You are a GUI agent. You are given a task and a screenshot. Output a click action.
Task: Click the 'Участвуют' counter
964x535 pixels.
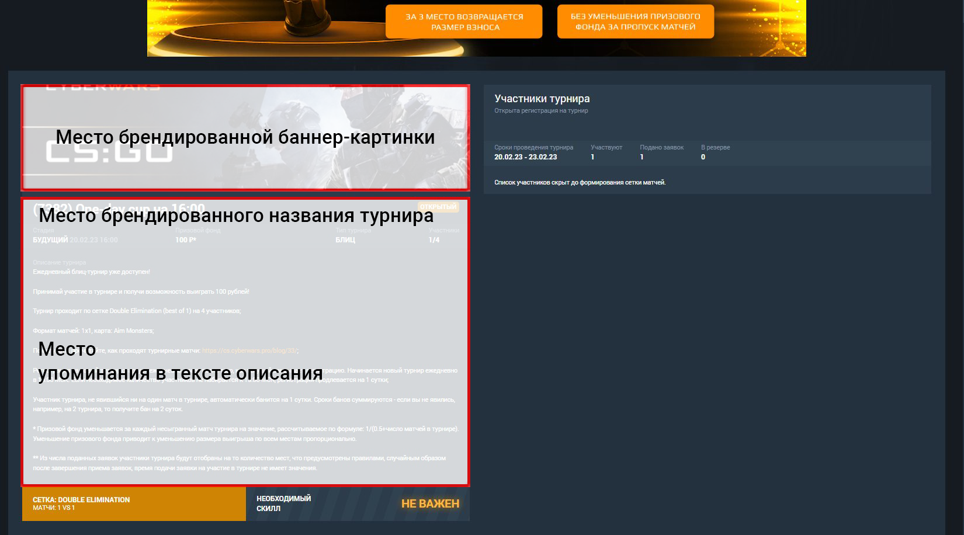(x=606, y=152)
